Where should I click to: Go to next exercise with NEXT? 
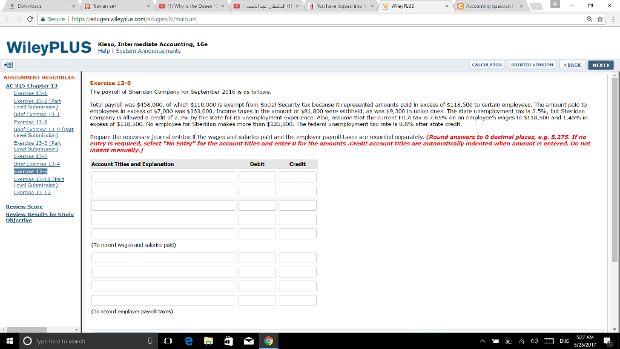click(x=601, y=65)
